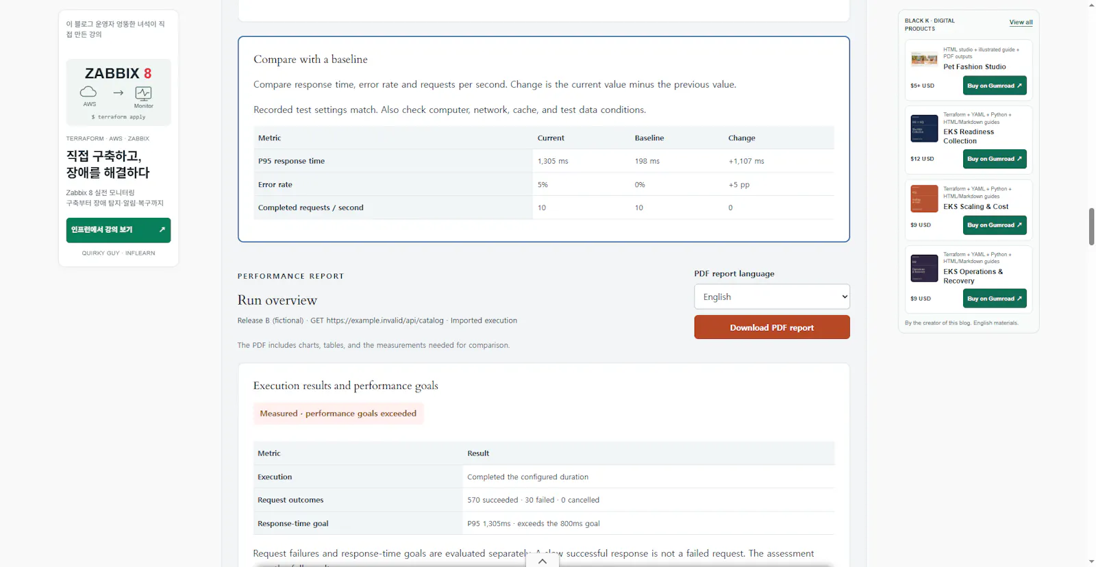Click the Compare with a baseline heading

pyautogui.click(x=310, y=60)
